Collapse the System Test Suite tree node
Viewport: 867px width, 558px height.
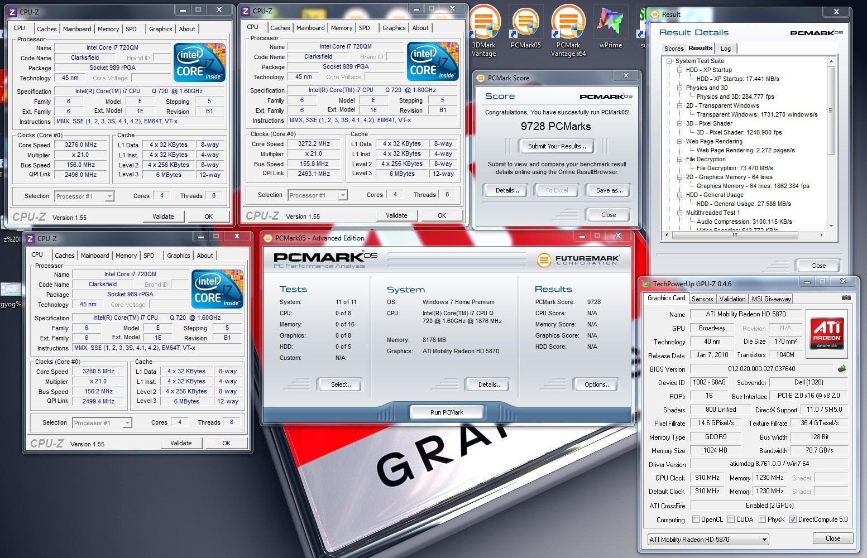pyautogui.click(x=669, y=61)
